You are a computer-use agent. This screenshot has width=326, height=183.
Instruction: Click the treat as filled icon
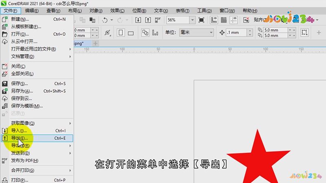click(x=304, y=33)
